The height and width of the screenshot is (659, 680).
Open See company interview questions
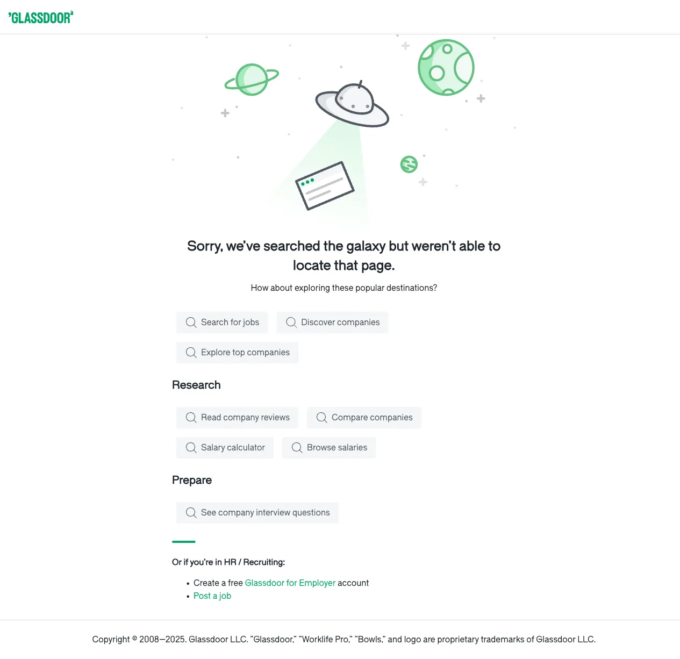click(257, 512)
